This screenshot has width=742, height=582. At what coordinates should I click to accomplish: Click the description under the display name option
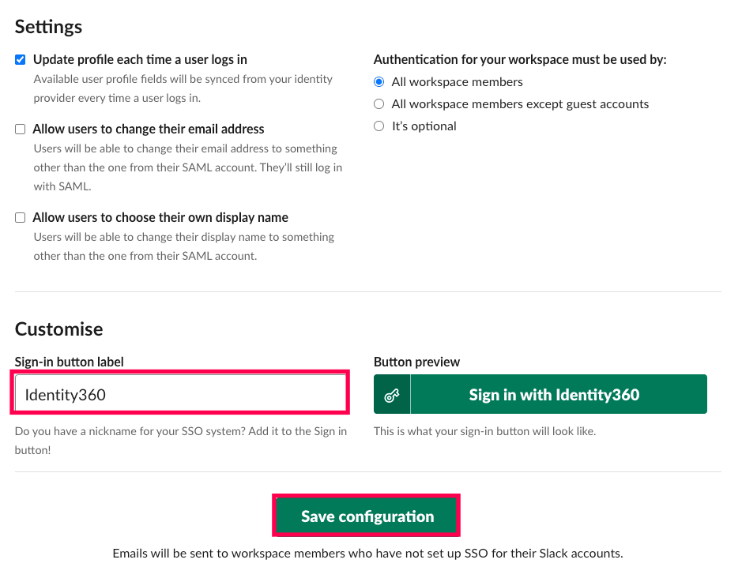click(x=183, y=246)
